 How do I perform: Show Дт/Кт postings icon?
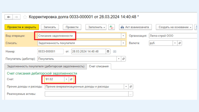(x=111, y=27)
